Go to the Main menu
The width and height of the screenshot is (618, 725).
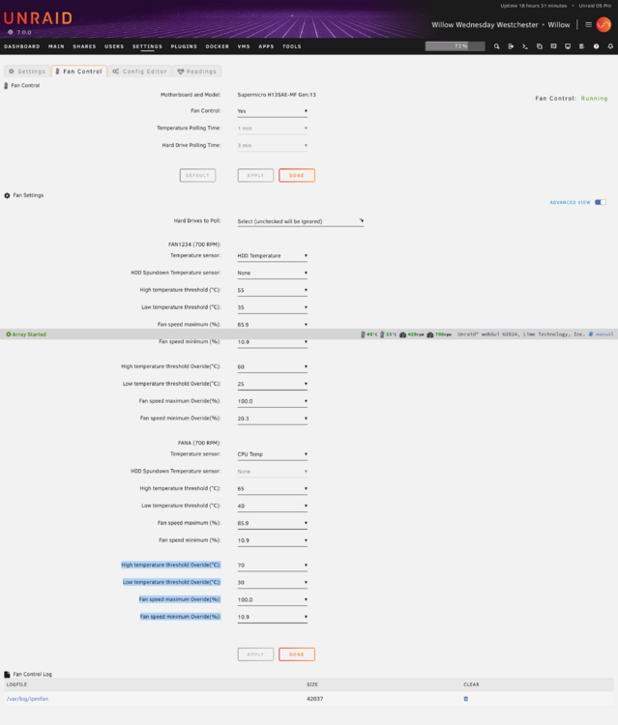click(x=56, y=46)
